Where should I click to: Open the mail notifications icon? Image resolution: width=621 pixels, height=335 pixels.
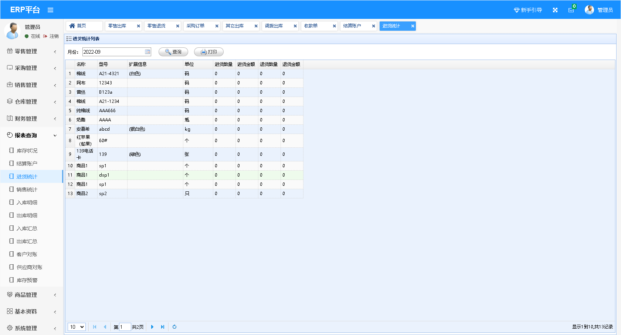click(x=571, y=10)
